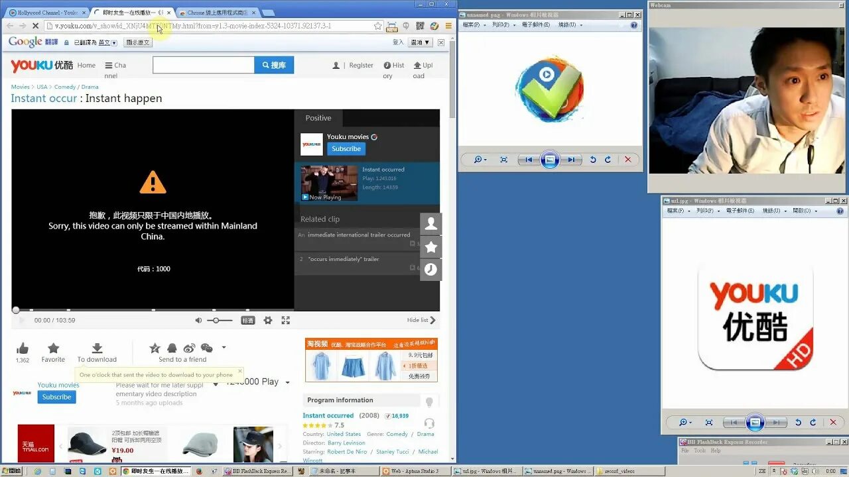Select the Positive tab in playlist panel
The height and width of the screenshot is (477, 849).
[318, 118]
